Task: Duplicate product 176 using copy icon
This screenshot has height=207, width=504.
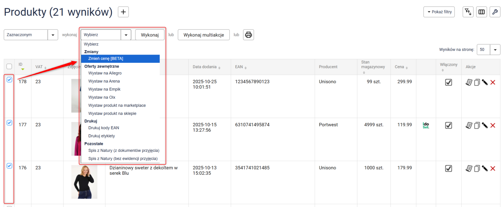Action: 477,168
